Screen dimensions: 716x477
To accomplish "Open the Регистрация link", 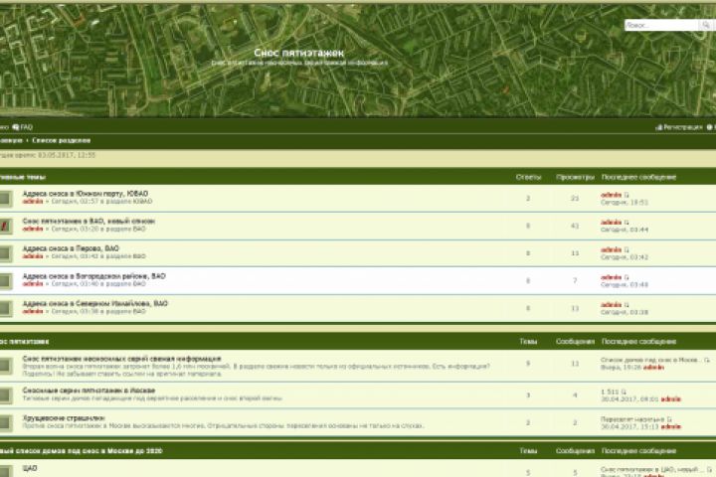I will 682,127.
